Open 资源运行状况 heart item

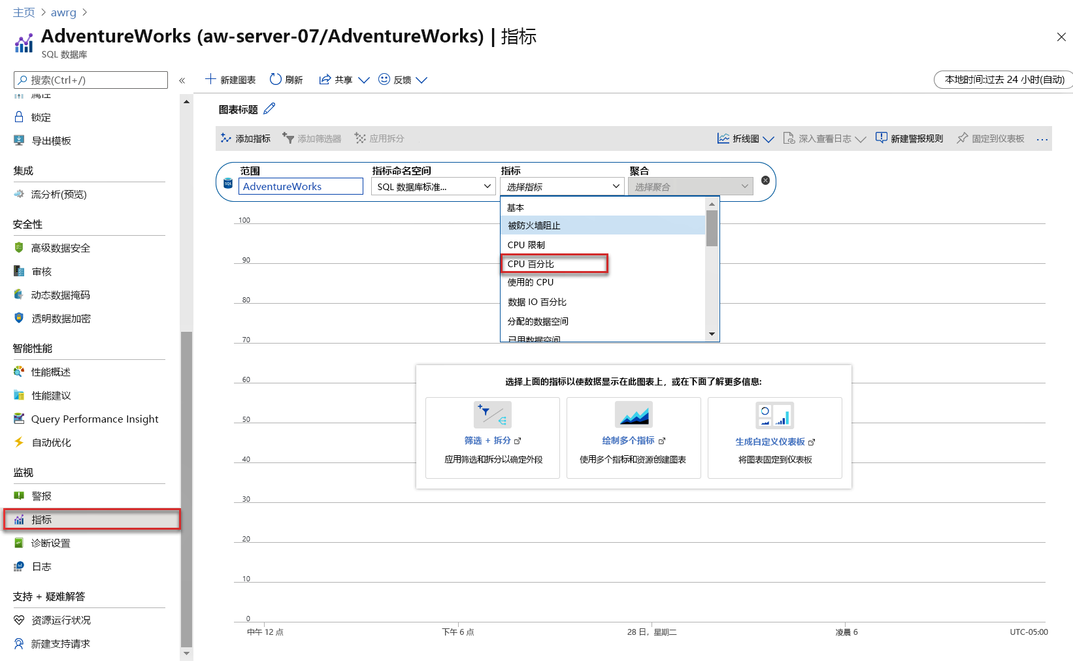(x=61, y=620)
